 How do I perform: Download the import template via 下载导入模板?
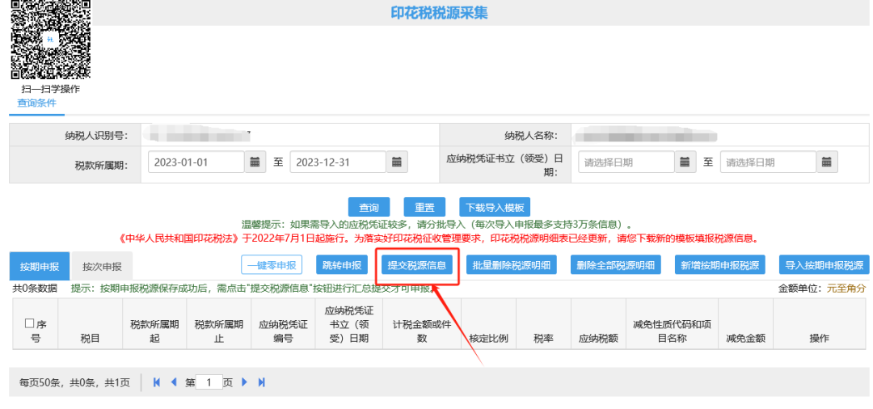click(495, 208)
